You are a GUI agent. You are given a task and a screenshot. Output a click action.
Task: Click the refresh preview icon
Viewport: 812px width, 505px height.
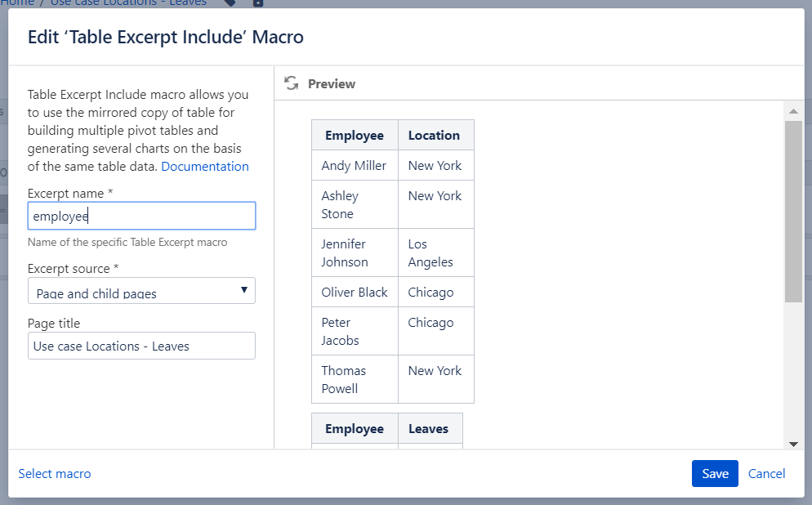click(x=292, y=83)
